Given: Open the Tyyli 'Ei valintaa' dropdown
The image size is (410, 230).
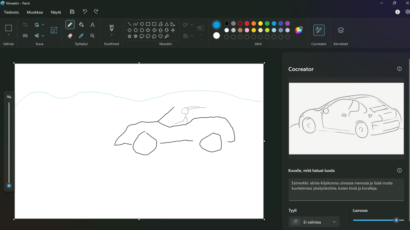Looking at the screenshot, I should coord(314,222).
